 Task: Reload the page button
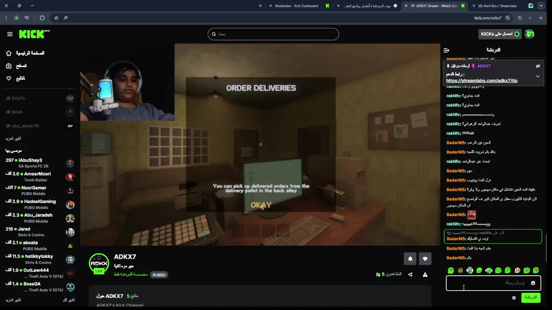[520, 18]
